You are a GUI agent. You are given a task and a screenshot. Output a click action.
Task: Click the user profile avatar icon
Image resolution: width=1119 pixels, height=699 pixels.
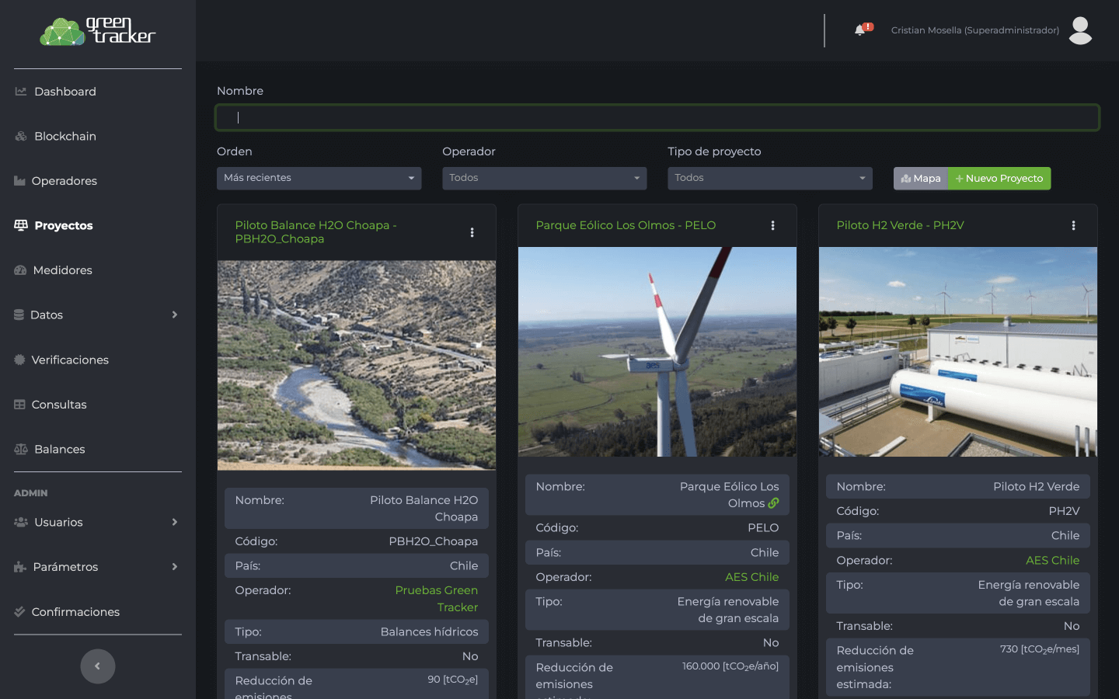pyautogui.click(x=1080, y=30)
